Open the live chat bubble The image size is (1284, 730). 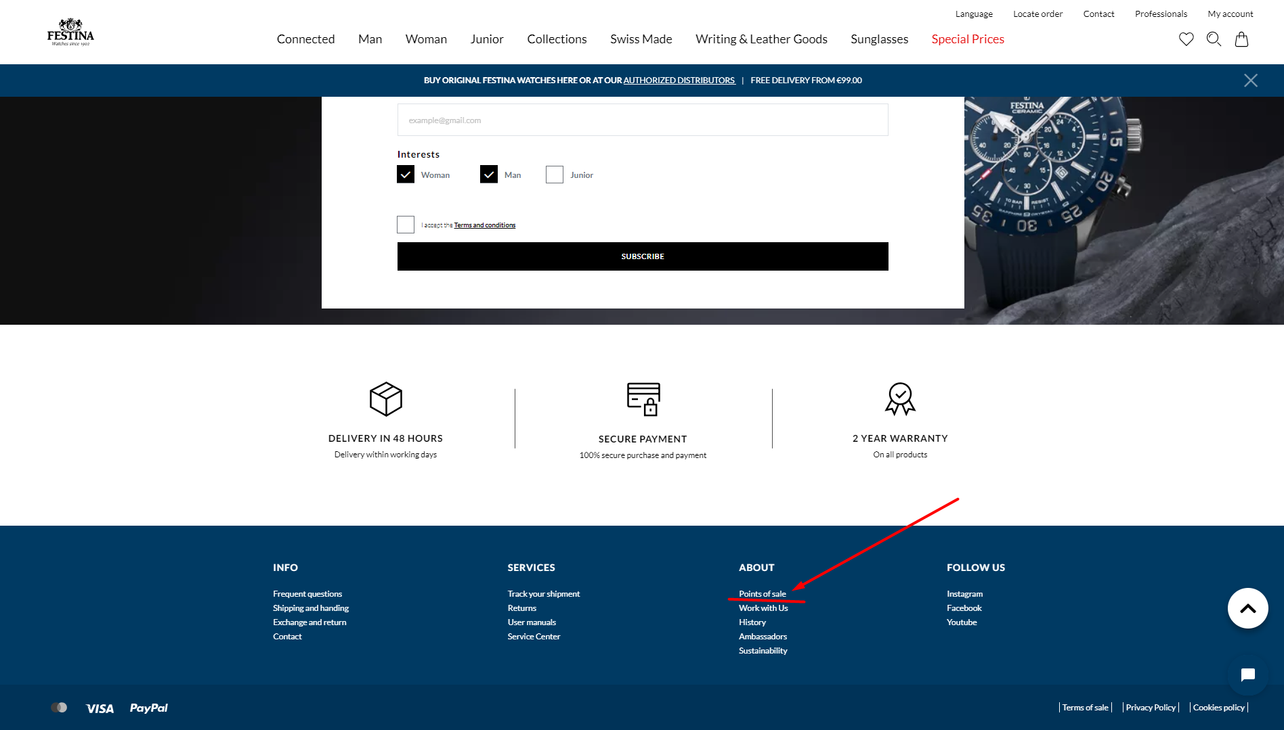[1247, 675]
